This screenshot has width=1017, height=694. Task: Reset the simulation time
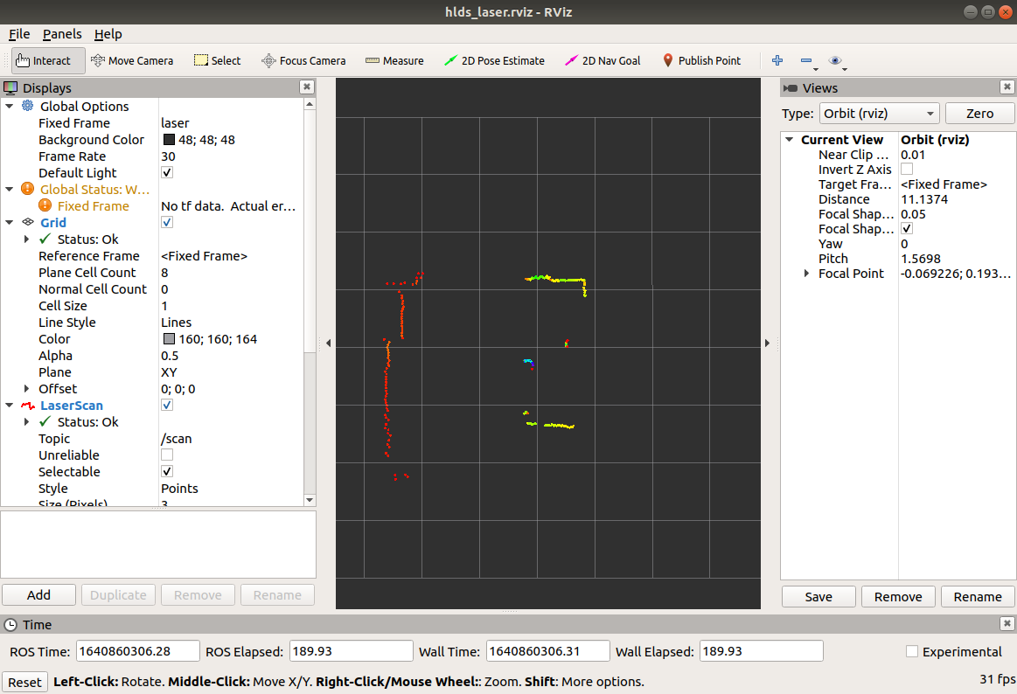click(24, 682)
